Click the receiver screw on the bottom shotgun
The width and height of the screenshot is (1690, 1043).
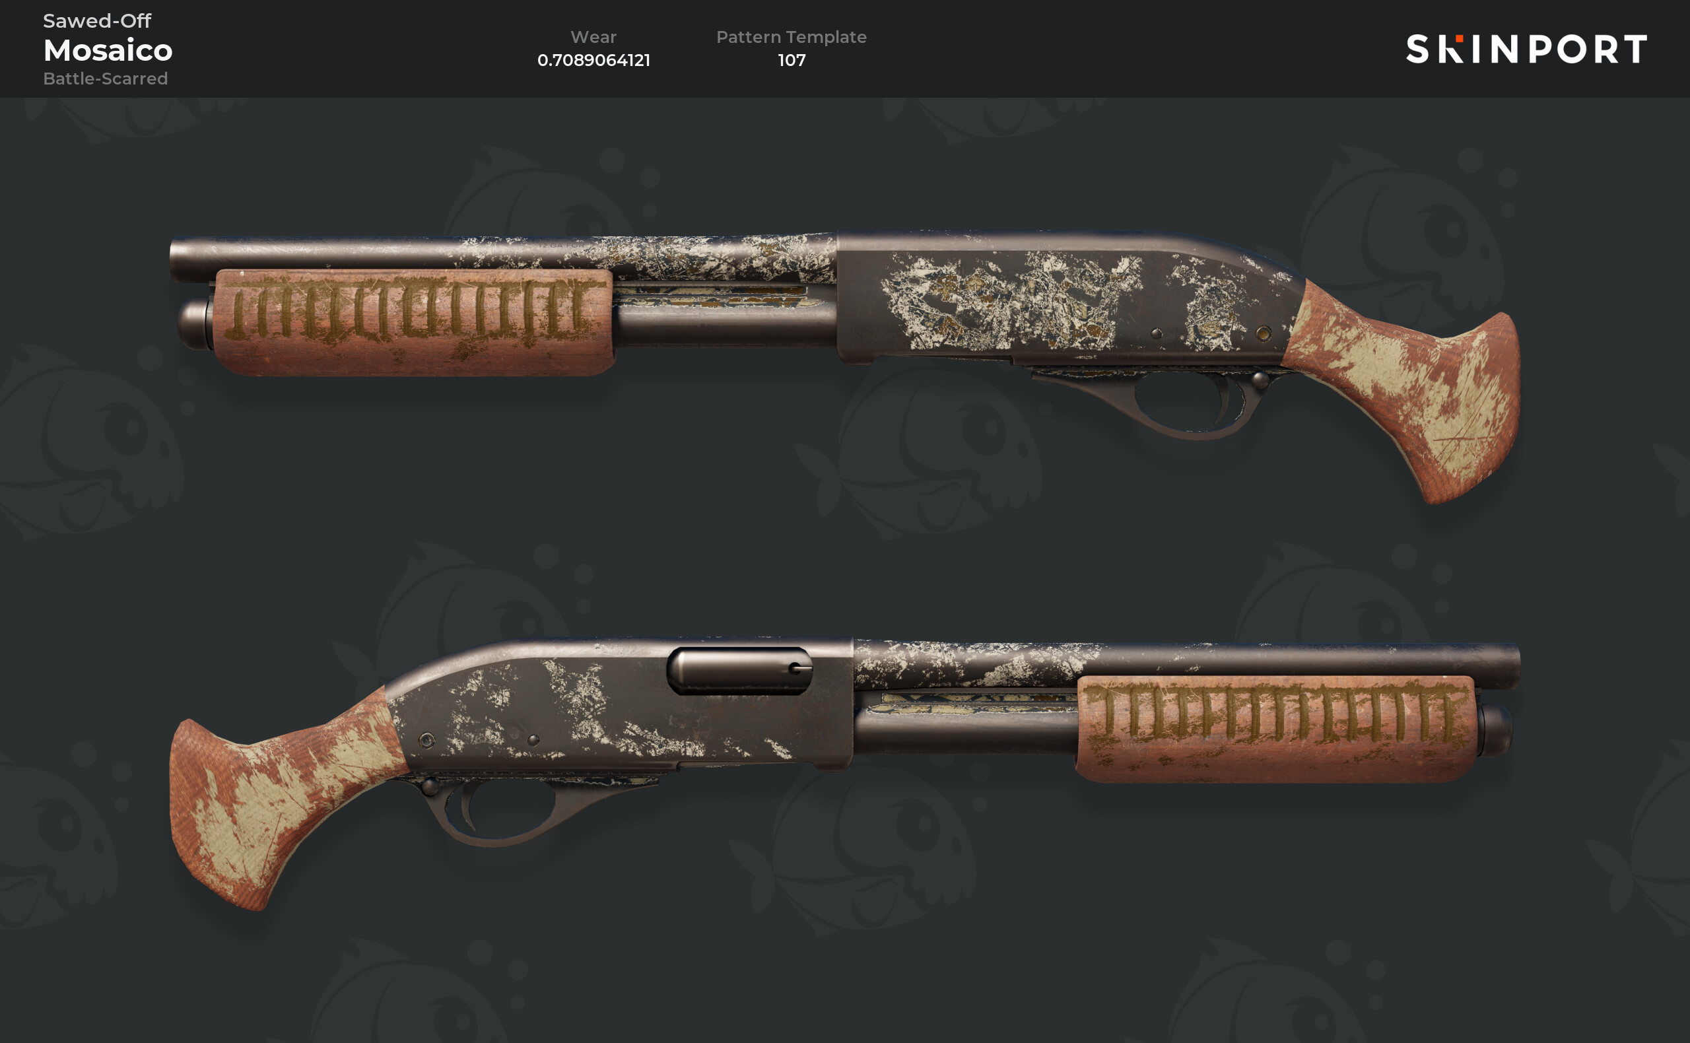tap(426, 740)
